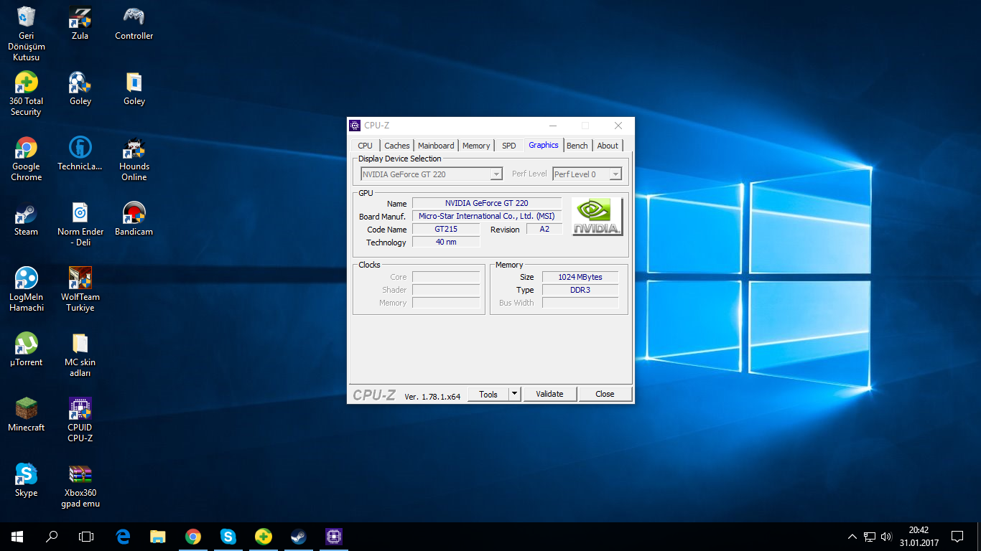Switch to the Caches tab
The image size is (981, 551).
(x=397, y=146)
